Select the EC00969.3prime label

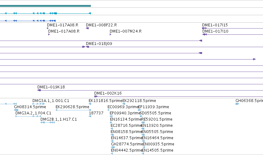[x=123, y=107]
